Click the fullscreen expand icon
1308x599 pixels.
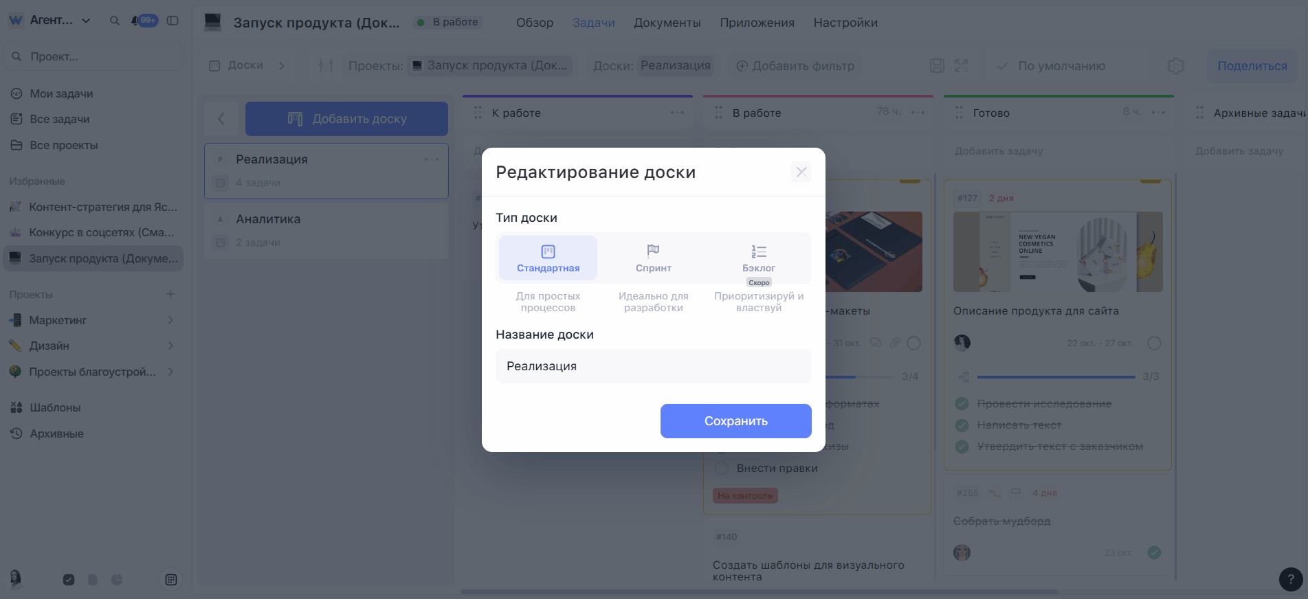pyautogui.click(x=961, y=66)
